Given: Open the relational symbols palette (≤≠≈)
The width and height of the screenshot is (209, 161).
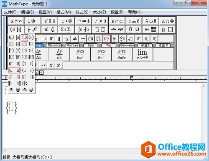Looking at the screenshot, I should [16, 21].
